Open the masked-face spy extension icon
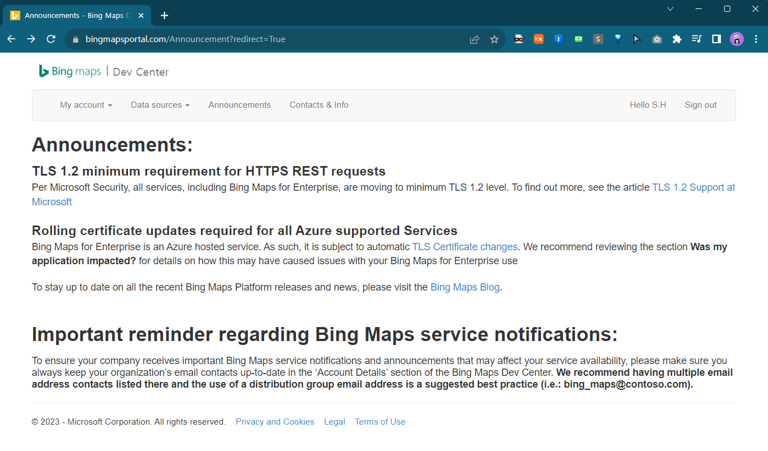 (519, 39)
